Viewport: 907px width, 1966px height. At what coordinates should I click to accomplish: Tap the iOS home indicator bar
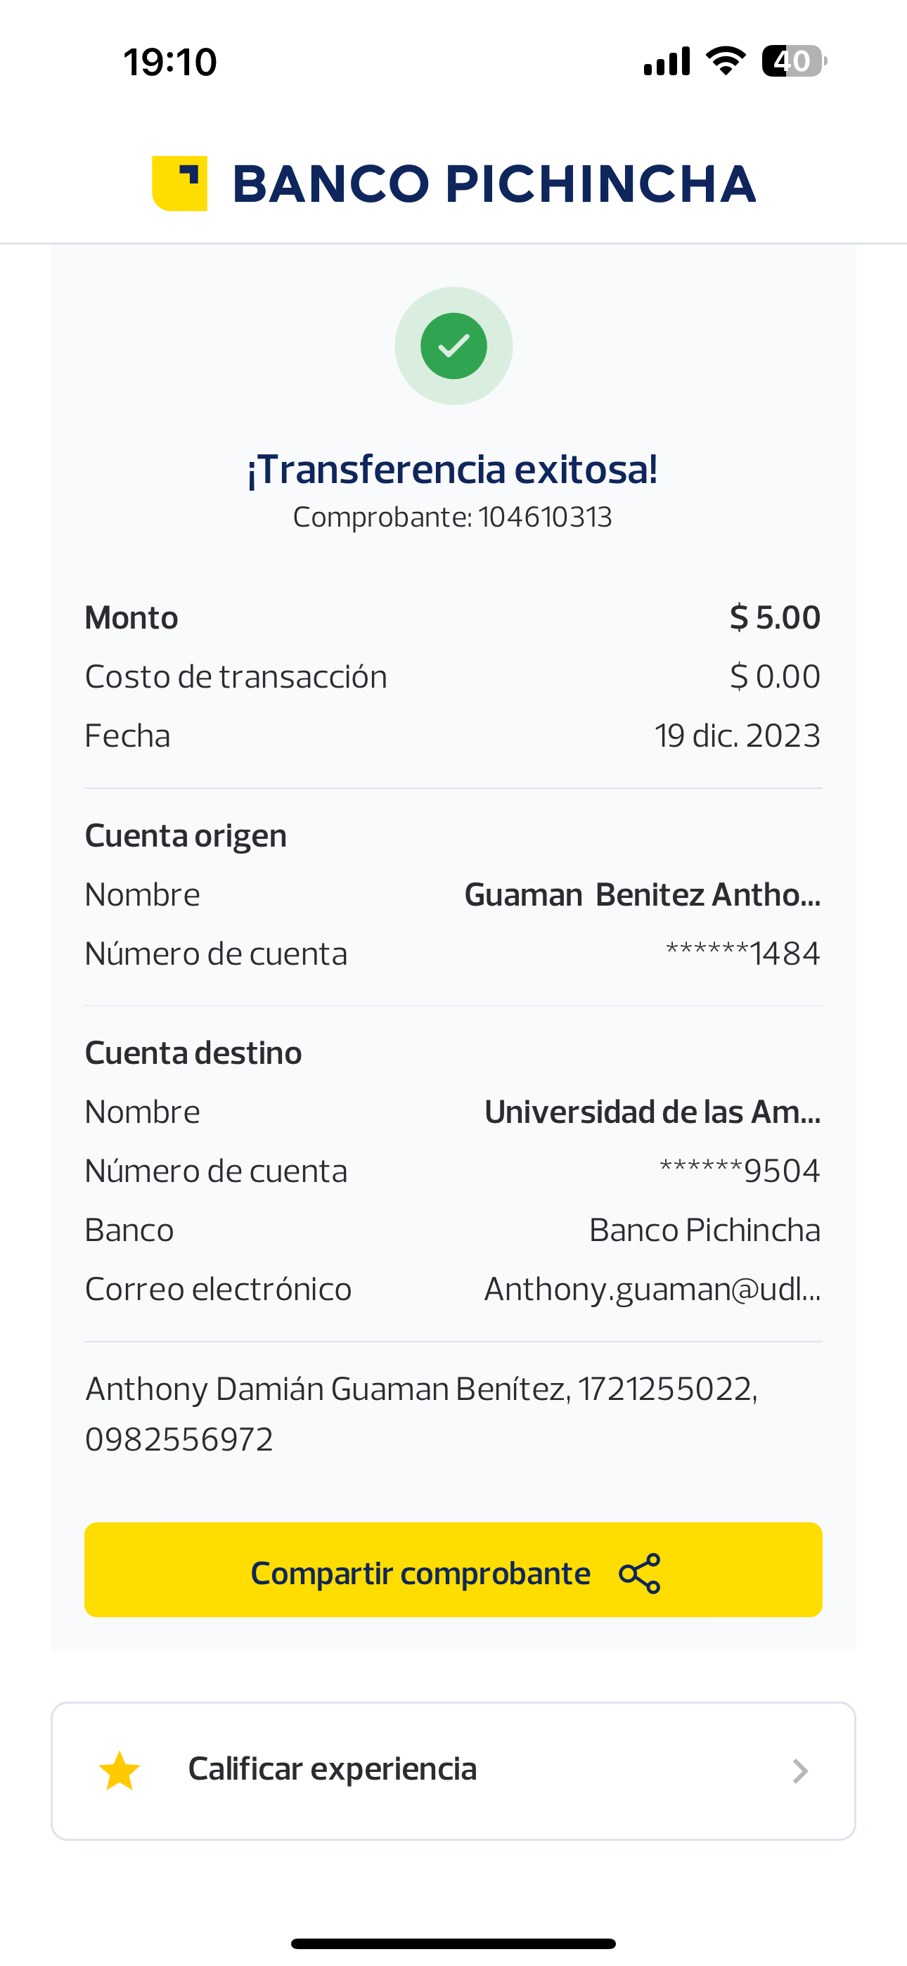pyautogui.click(x=453, y=1943)
